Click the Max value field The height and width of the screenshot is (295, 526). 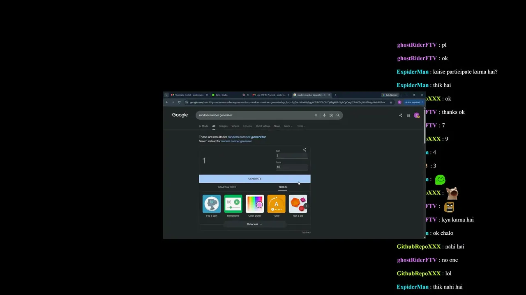[292, 167]
